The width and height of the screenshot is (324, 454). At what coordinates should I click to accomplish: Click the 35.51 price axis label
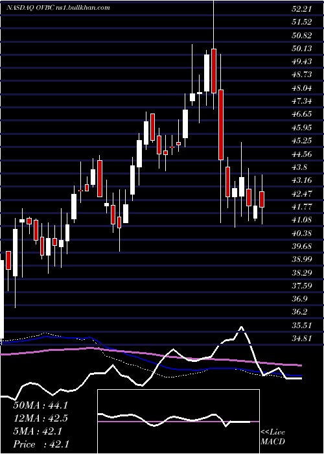coord(301,325)
